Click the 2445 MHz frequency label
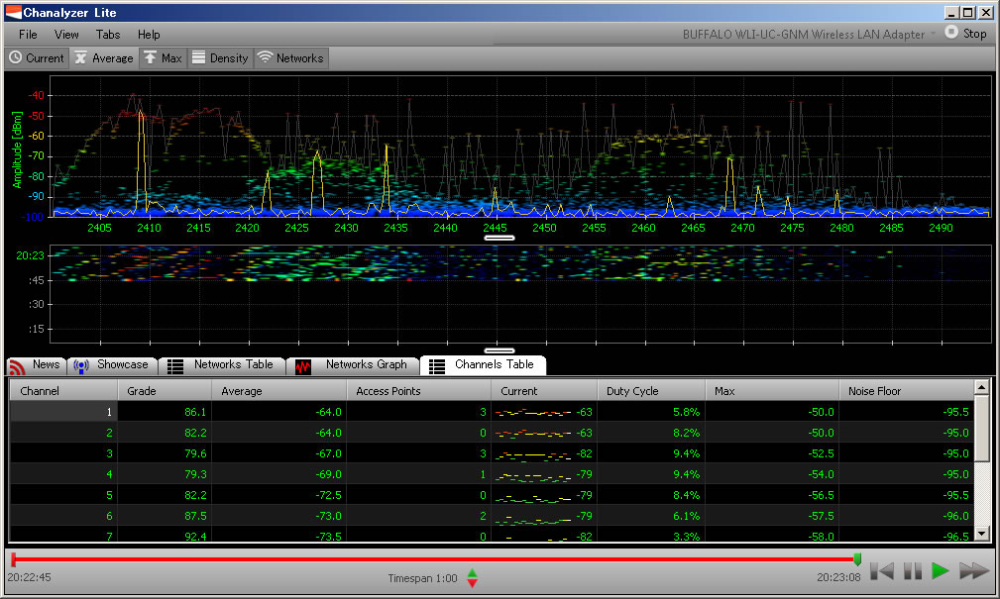 point(495,228)
